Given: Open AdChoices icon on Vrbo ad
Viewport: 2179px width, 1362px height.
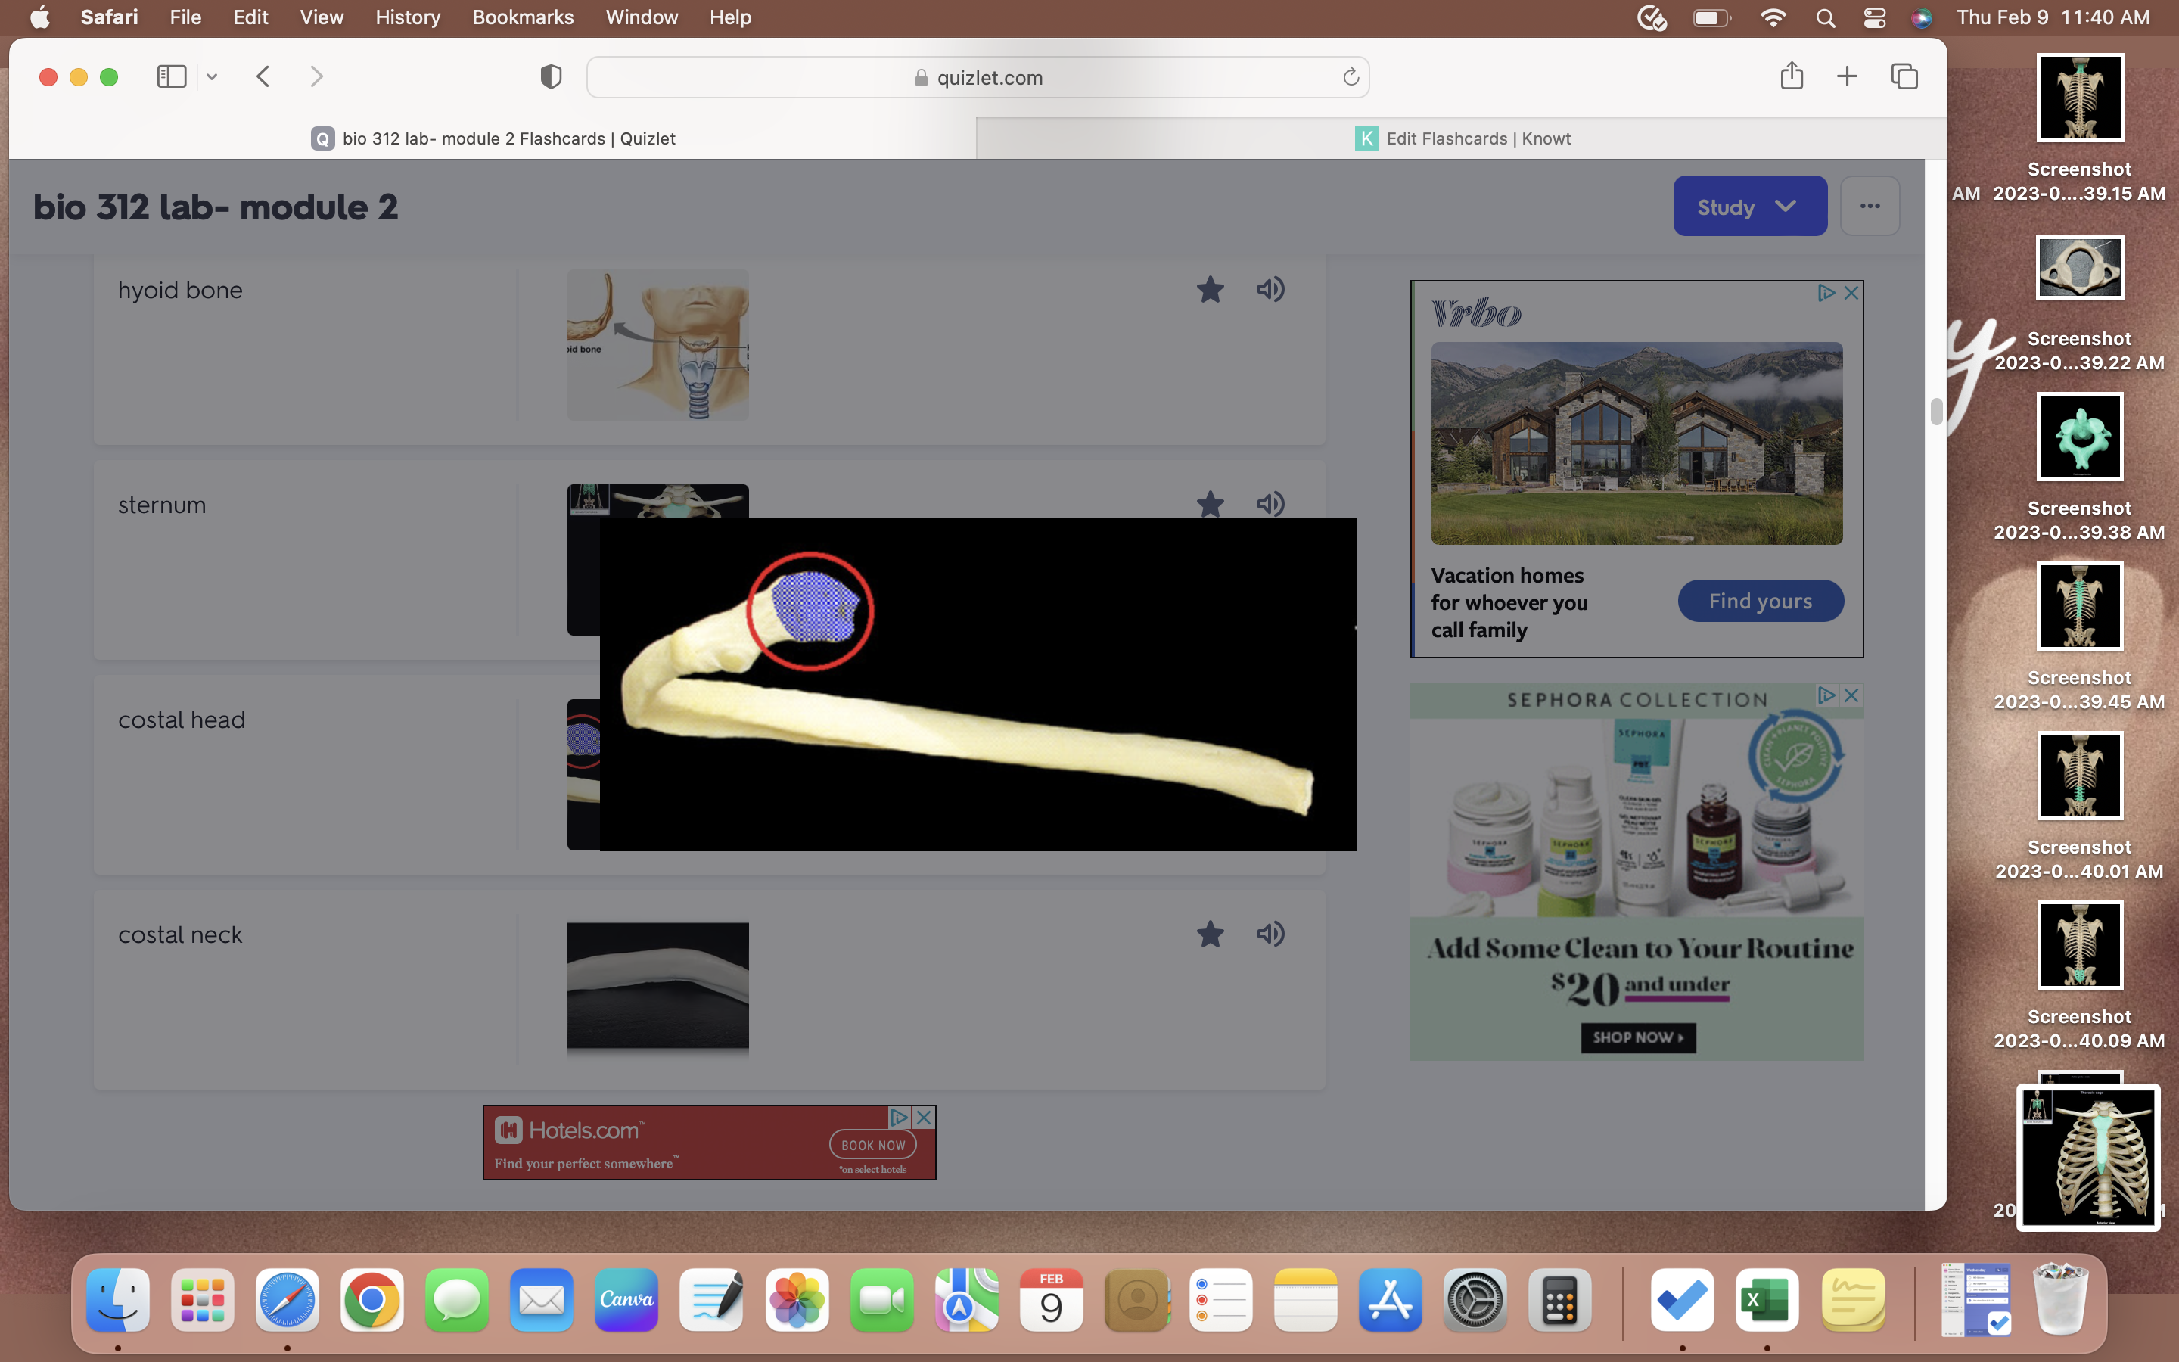Looking at the screenshot, I should 1826,293.
